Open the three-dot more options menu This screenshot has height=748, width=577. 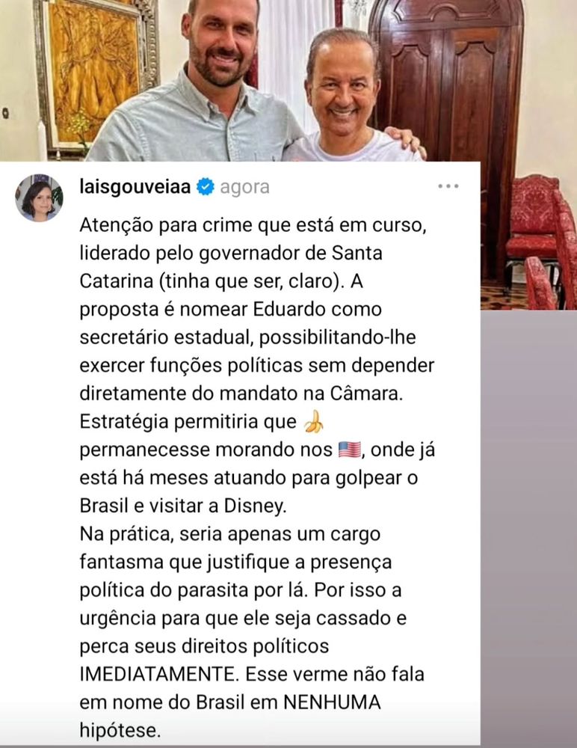(448, 186)
